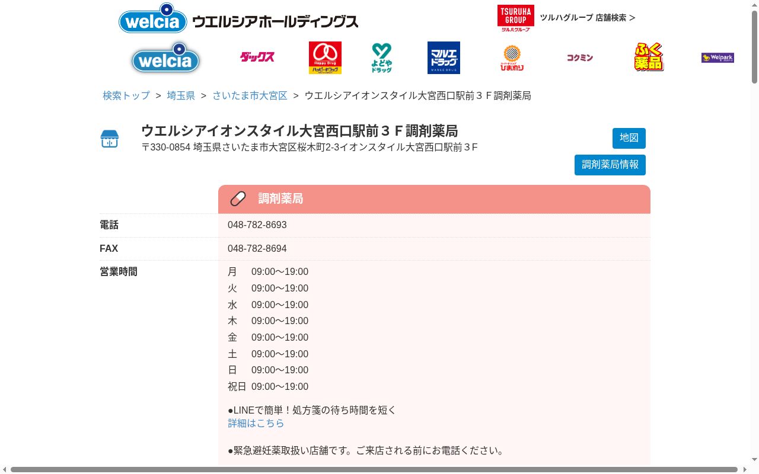Click the 調剤薬局 section header
Viewport: 759px width, 474px height.
(434, 199)
